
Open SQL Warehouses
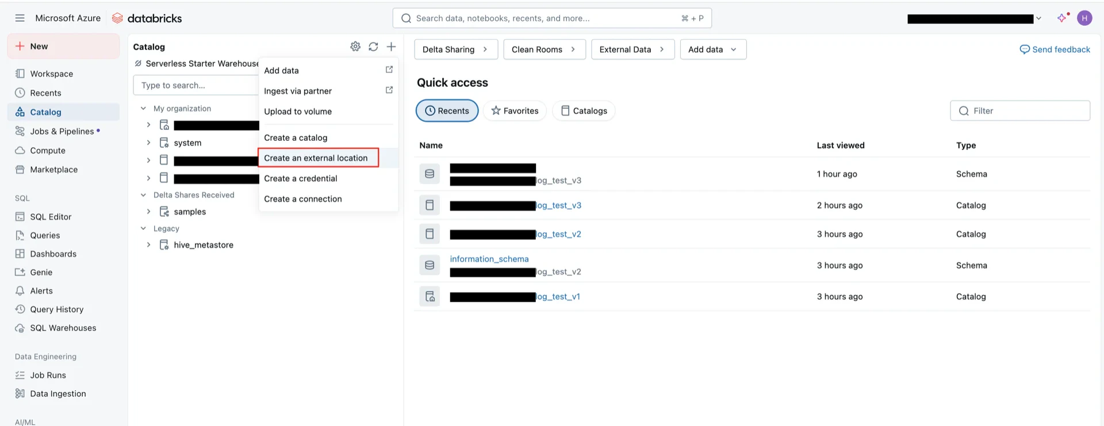click(63, 328)
